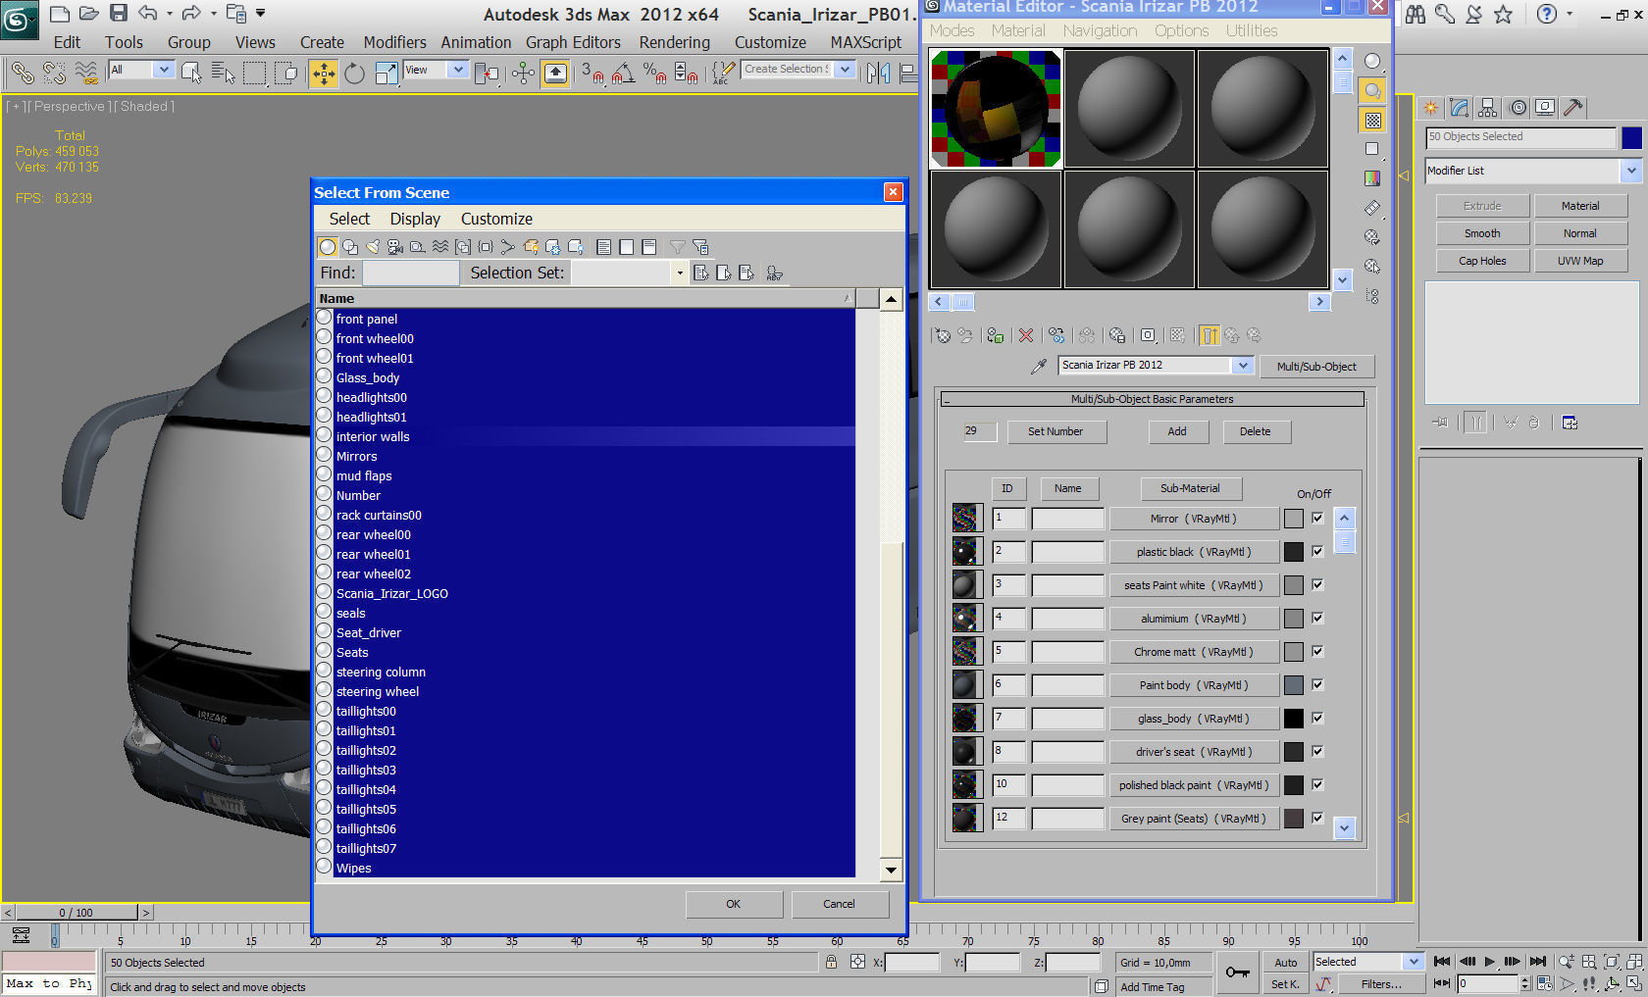Click the Multi/Sub-Object type button
The height and width of the screenshot is (997, 1648).
coord(1316,367)
